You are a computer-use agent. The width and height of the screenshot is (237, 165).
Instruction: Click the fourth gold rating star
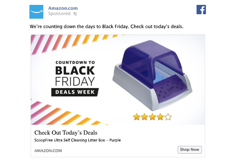pyautogui.click(x=160, y=117)
